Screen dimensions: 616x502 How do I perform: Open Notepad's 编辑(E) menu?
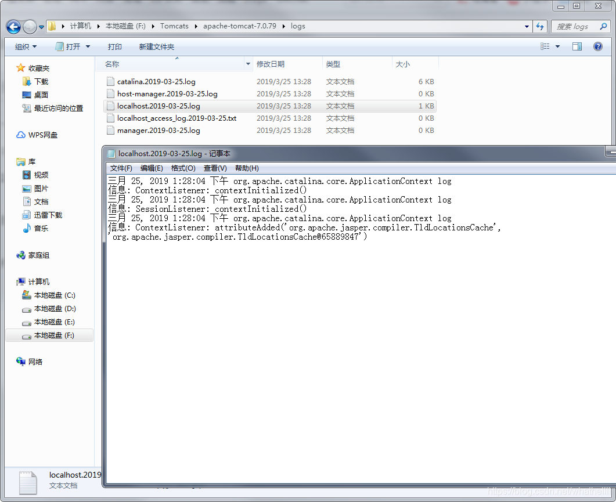click(152, 168)
